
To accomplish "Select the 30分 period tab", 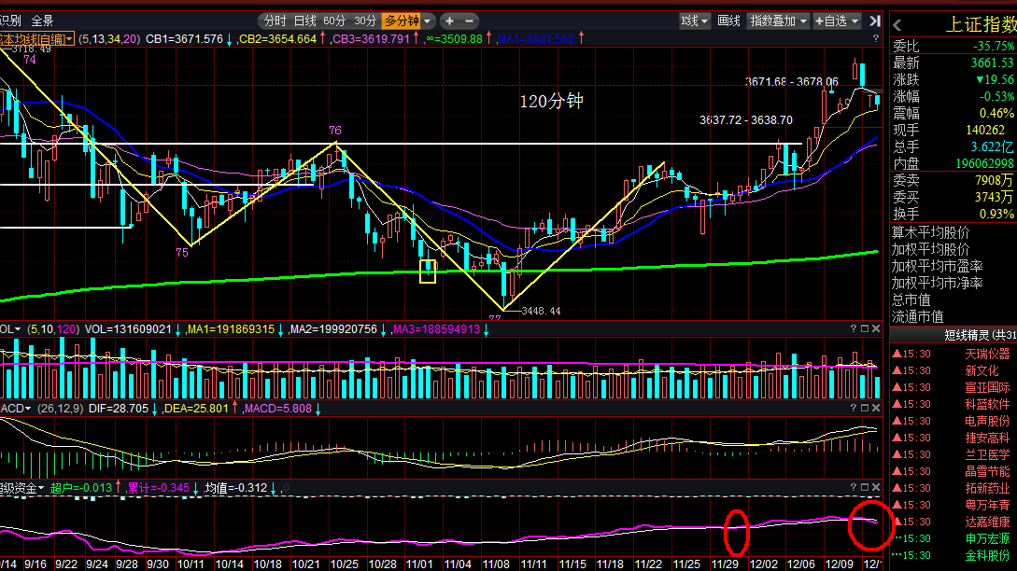I will (365, 21).
